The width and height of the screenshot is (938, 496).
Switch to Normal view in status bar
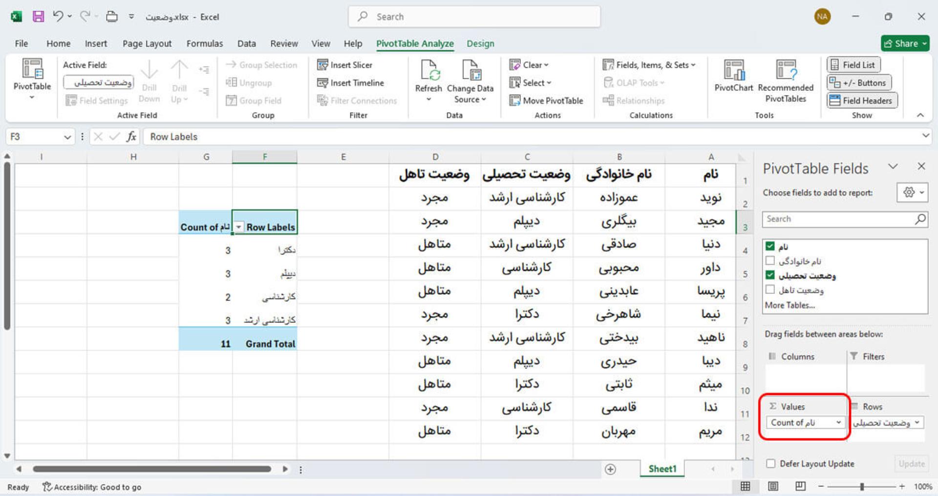tap(746, 486)
